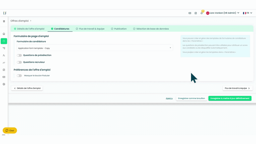Open the notifications bell

[202, 13]
